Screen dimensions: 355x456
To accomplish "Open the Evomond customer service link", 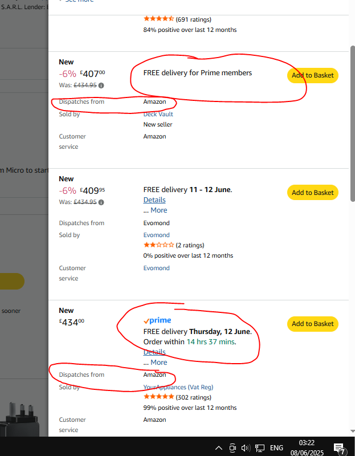I will (156, 268).
